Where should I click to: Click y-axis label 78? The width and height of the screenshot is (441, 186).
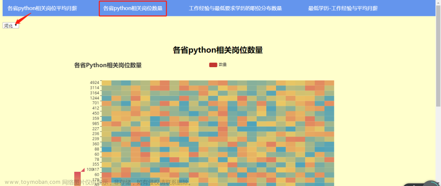point(97,159)
